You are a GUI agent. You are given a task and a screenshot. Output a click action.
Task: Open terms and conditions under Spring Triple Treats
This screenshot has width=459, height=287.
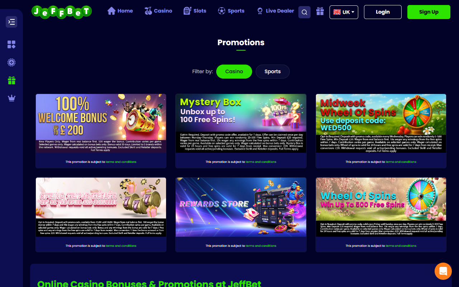121,246
